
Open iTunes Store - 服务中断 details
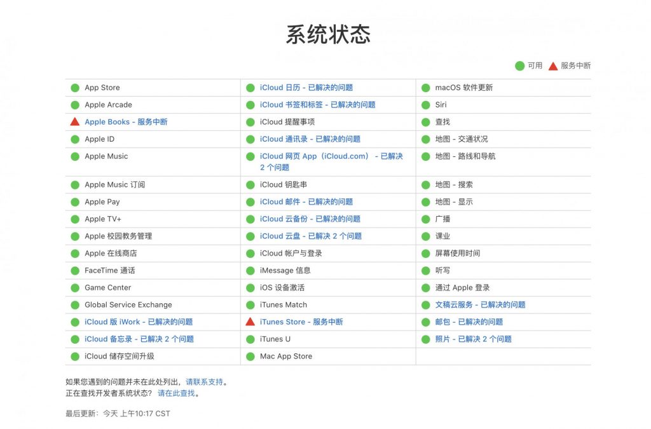pyautogui.click(x=301, y=322)
